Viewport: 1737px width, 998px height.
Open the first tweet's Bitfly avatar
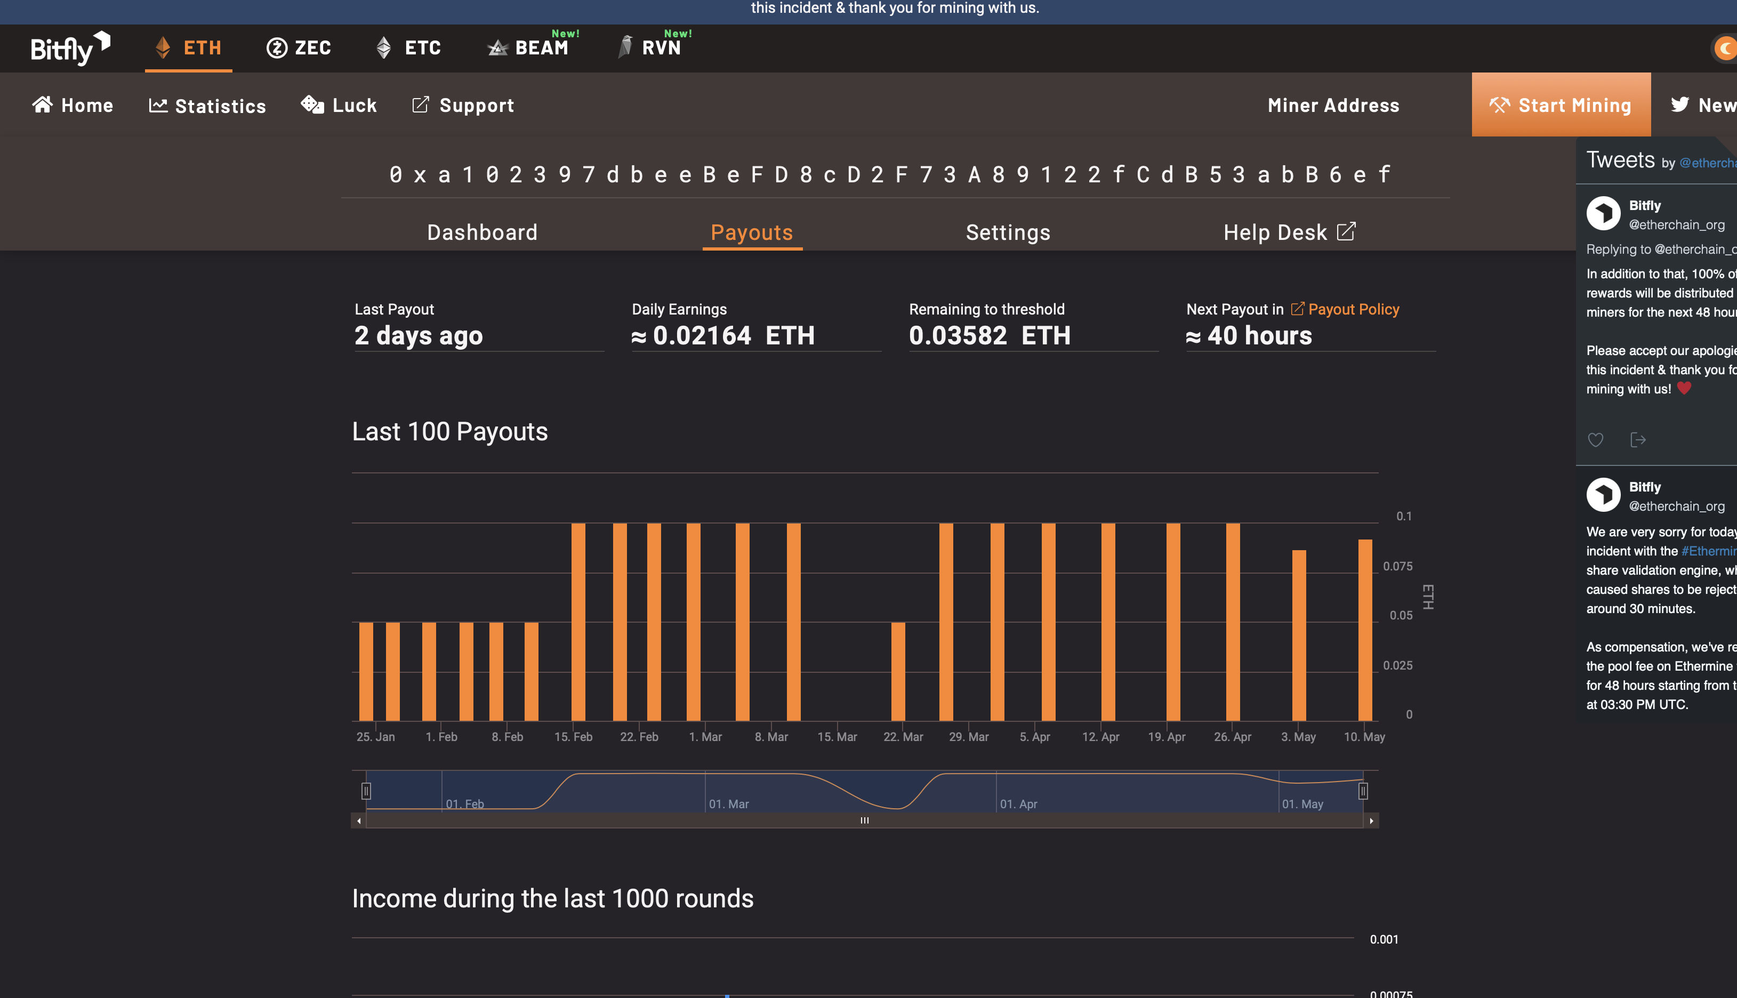1603,213
